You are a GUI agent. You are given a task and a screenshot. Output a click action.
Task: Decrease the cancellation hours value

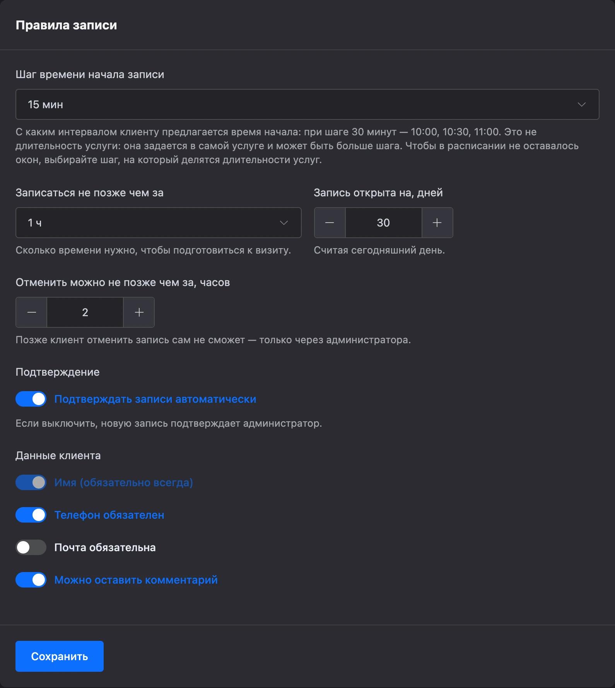pos(32,312)
